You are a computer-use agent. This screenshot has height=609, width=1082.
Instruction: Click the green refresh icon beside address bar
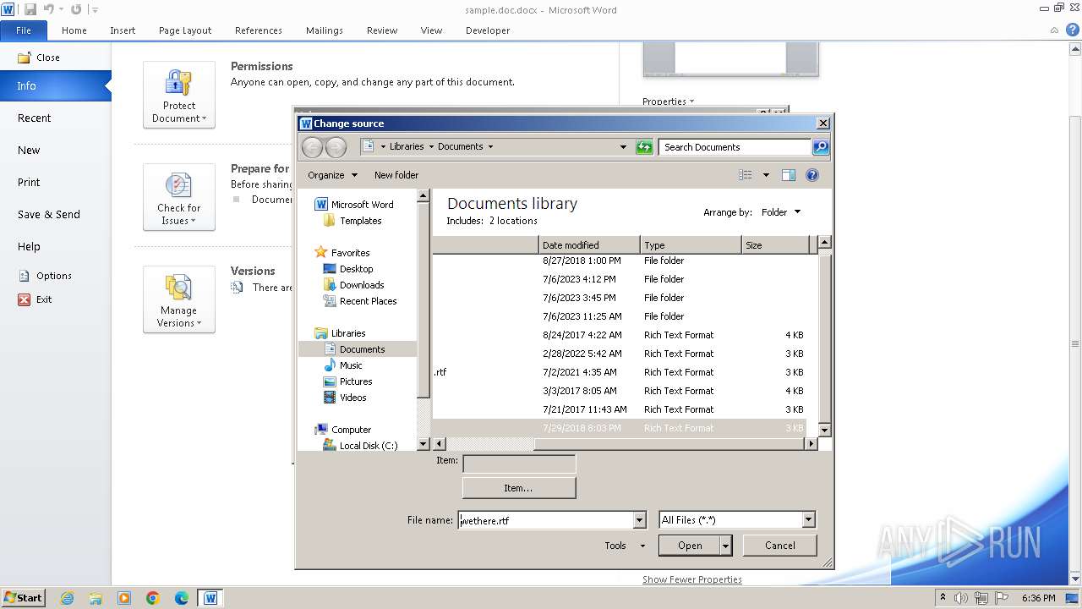tap(644, 147)
